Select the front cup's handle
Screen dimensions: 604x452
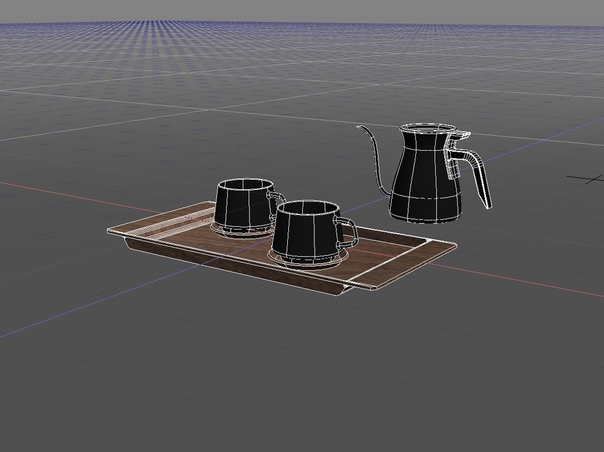click(348, 232)
